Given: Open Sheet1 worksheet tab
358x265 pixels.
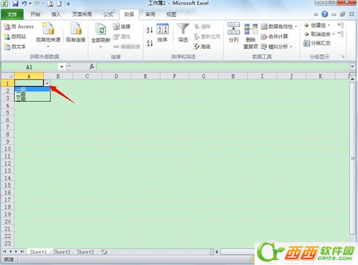Looking at the screenshot, I should [x=38, y=252].
